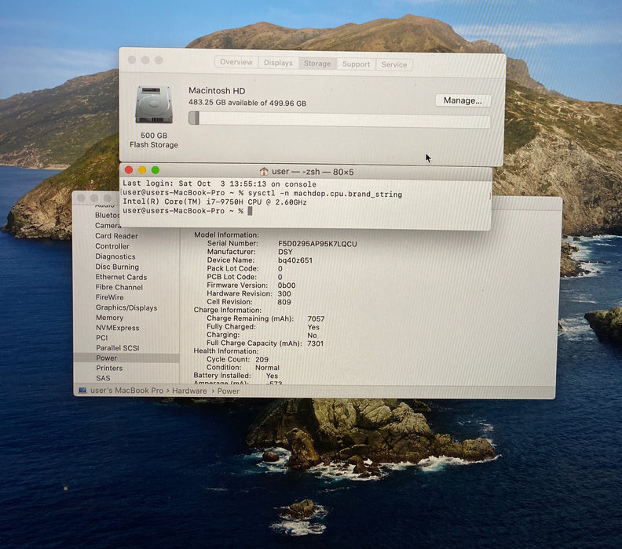Click device name value bq40z651
This screenshot has height=549, width=622.
[295, 260]
